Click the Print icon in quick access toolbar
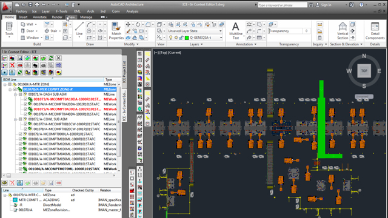388x218 pixels. pyautogui.click(x=37, y=5)
